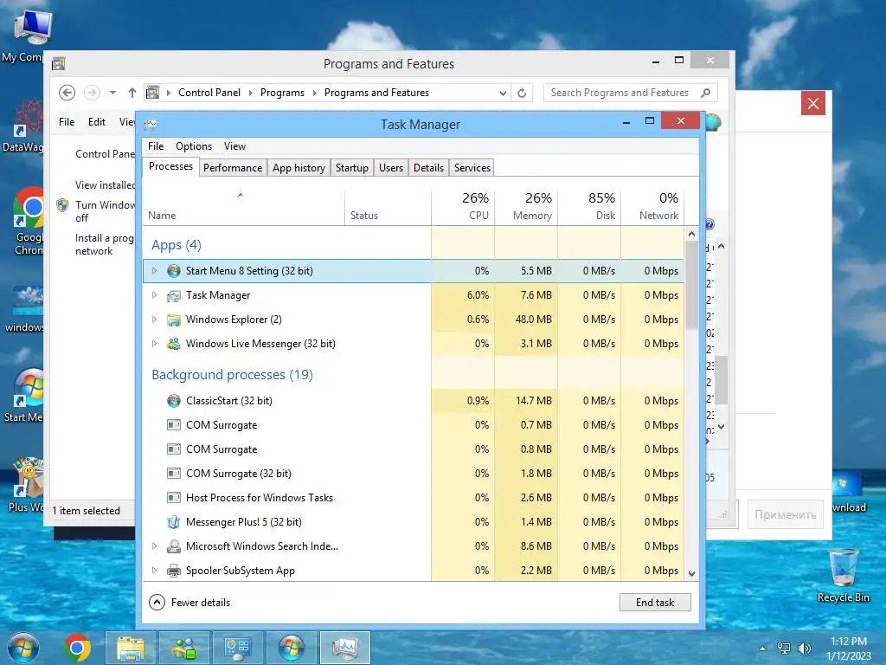The width and height of the screenshot is (886, 665).
Task: Click the Применить button in the background window
Action: (785, 514)
